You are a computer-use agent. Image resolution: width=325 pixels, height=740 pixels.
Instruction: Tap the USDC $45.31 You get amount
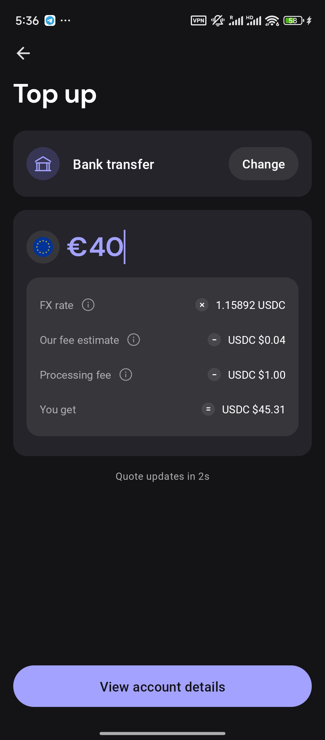tap(253, 409)
